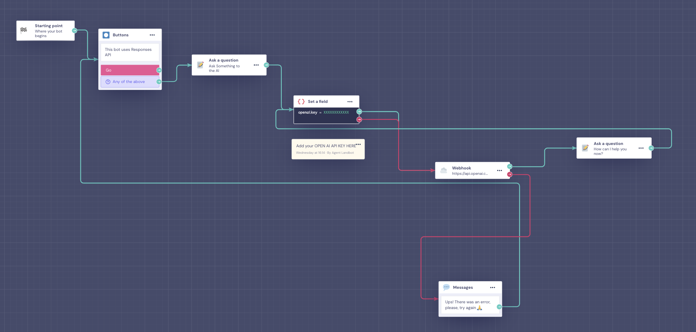Open the note's three-dot options menu
The height and width of the screenshot is (332, 696).
click(358, 144)
